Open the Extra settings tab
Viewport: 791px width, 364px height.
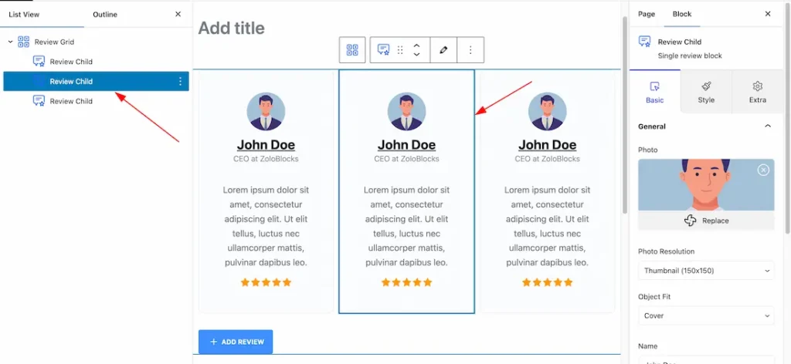click(757, 92)
